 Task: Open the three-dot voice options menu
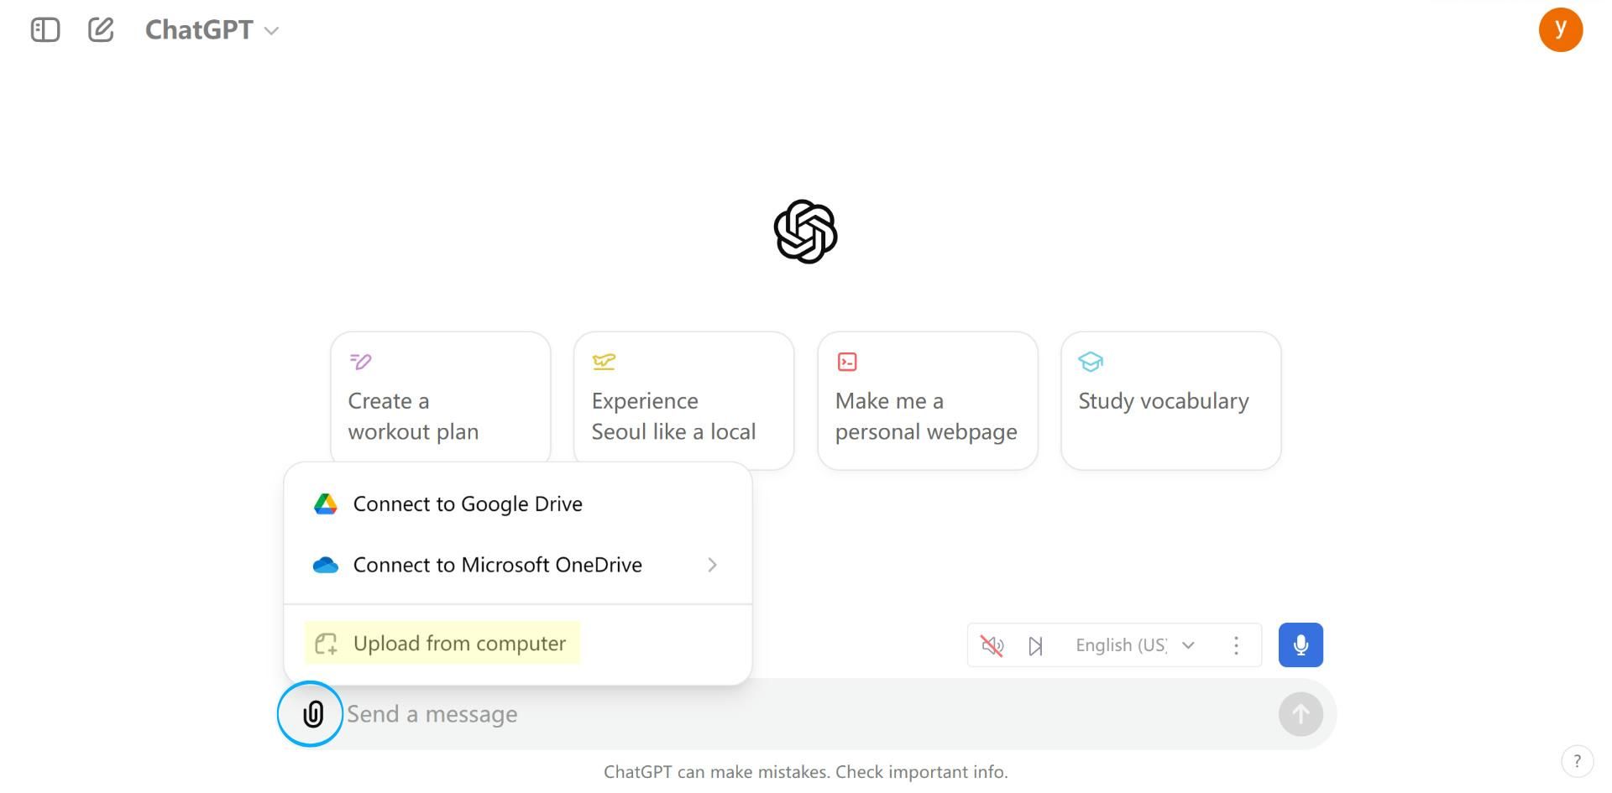tap(1236, 645)
